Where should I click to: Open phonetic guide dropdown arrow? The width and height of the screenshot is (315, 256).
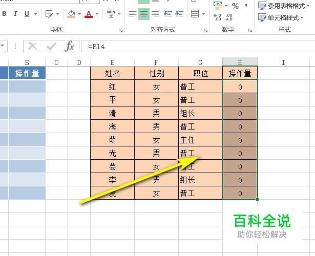(119, 14)
